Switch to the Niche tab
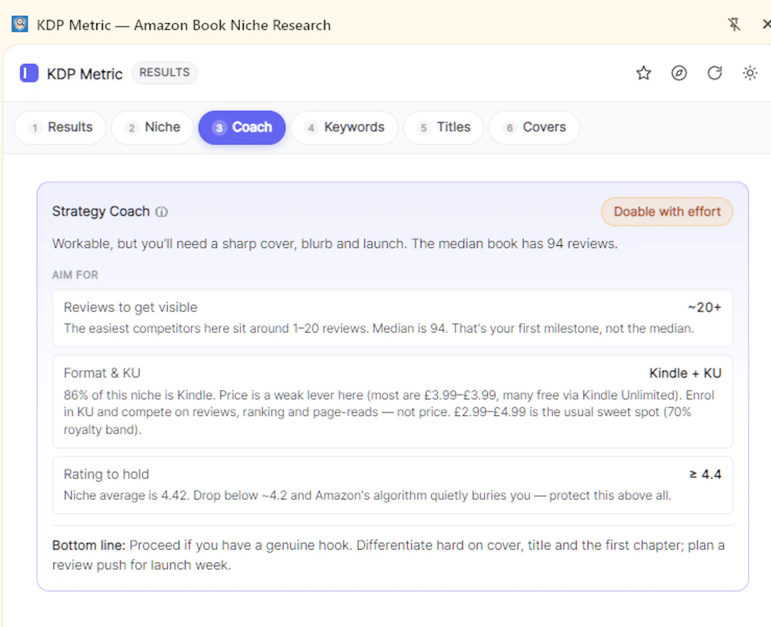Image resolution: width=771 pixels, height=627 pixels. pyautogui.click(x=152, y=127)
